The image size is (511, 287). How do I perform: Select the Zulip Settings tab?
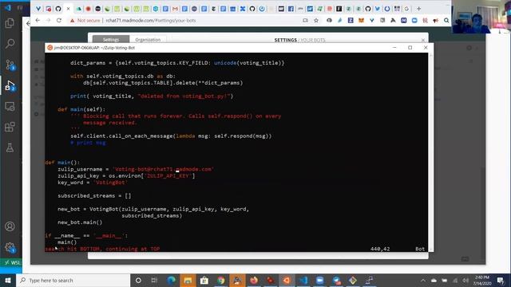tap(111, 39)
